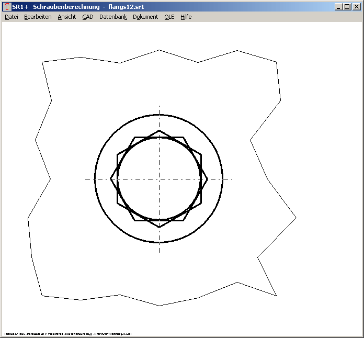This screenshot has width=364, height=338.
Task: Open the Hilfe menu
Action: 186,17
